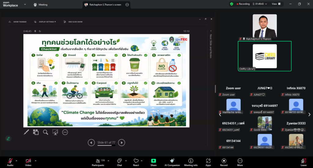
Task: Select the pen annotation tool under slide
Action: pos(26,132)
